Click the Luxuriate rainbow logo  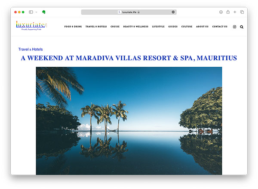point(31,26)
